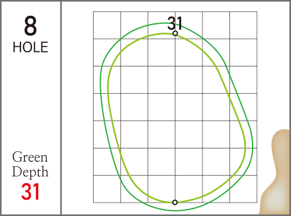Click the Green Depth label
291x216 pixels.
30,164
